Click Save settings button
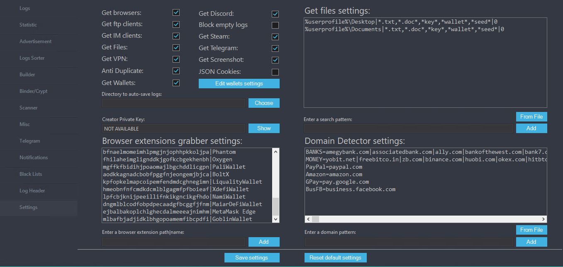This screenshot has height=267, width=563. coord(252,257)
